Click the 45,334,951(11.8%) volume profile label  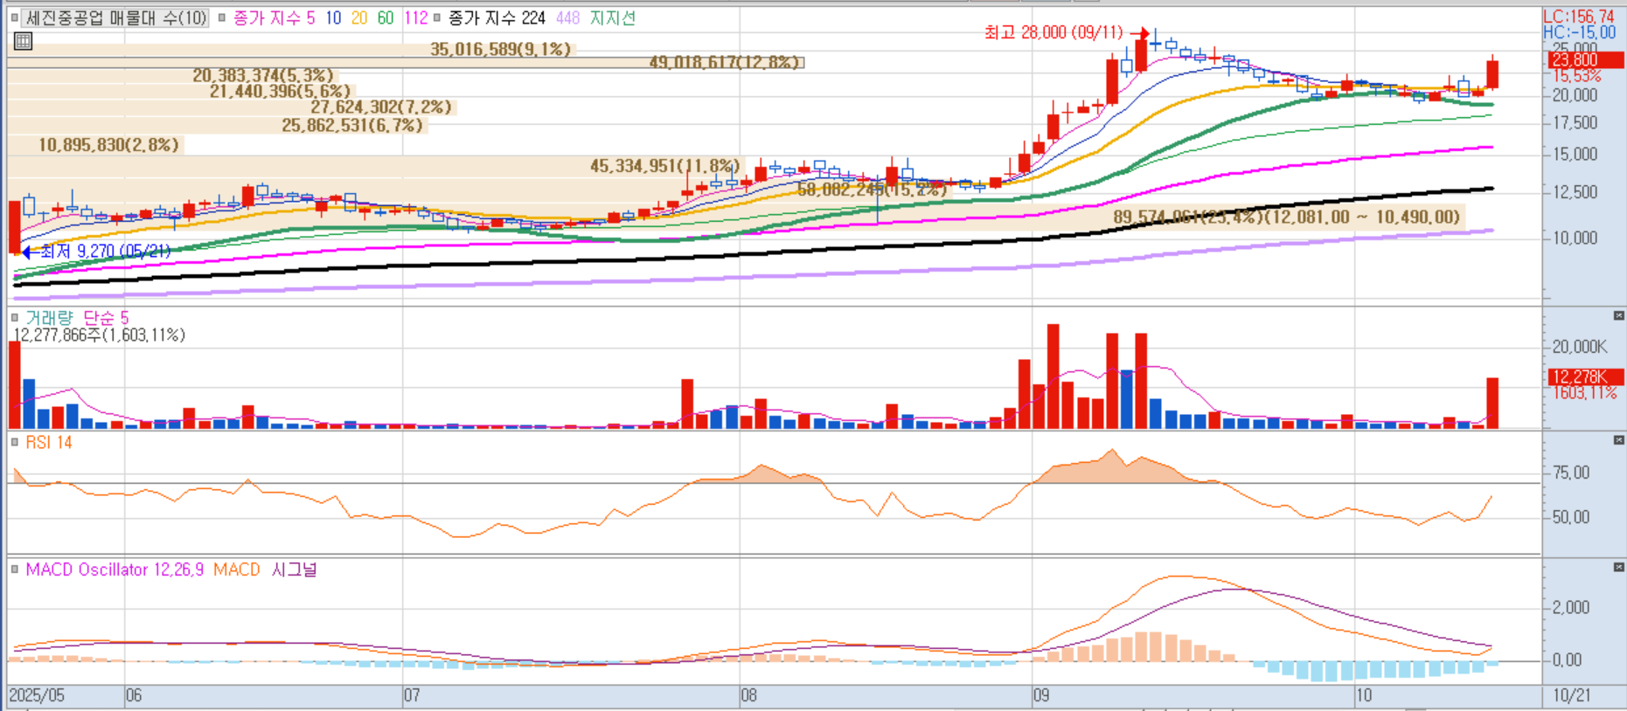(665, 165)
